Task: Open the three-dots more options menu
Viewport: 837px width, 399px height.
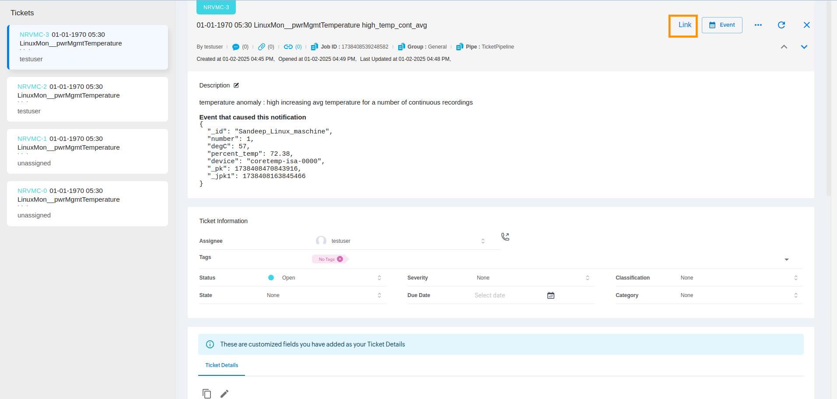Action: tap(758, 25)
